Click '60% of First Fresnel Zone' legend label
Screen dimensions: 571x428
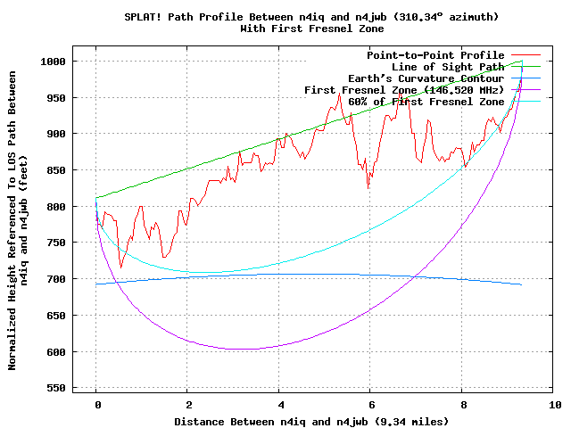coord(426,102)
